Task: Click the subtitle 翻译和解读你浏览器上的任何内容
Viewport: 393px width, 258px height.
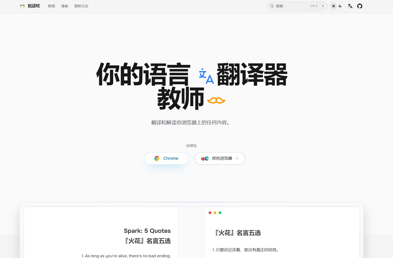Action: pyautogui.click(x=190, y=123)
